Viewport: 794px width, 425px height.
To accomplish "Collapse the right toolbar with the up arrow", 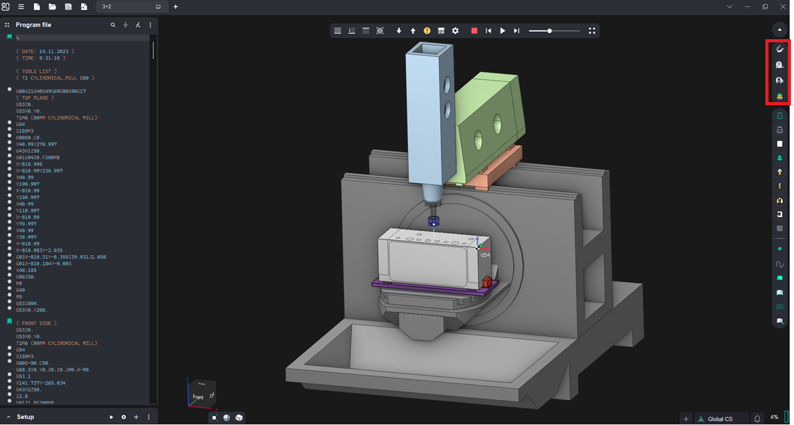I will [x=779, y=29].
